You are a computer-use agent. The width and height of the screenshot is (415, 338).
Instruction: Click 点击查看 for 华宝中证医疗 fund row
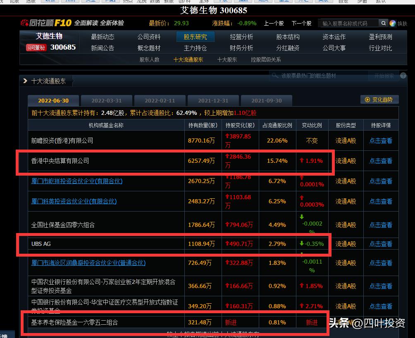click(x=381, y=306)
